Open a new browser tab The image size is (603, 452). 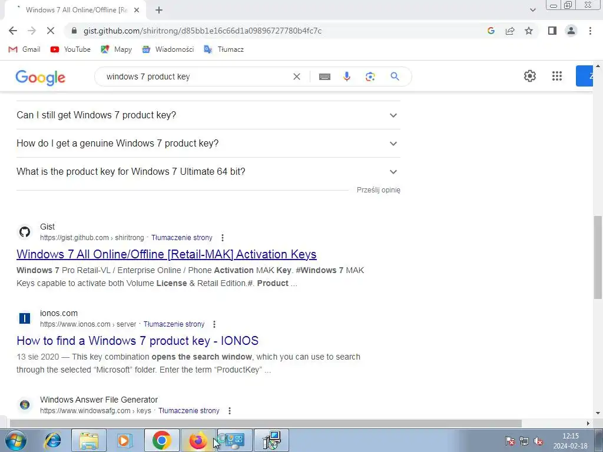[159, 11]
